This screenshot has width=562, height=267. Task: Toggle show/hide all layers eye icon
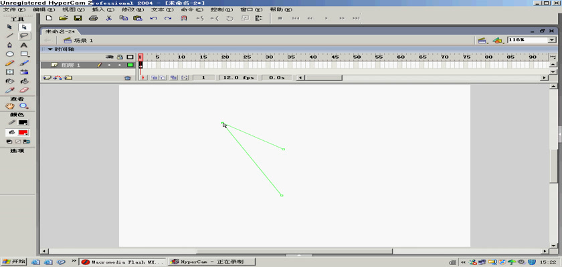[x=111, y=57]
